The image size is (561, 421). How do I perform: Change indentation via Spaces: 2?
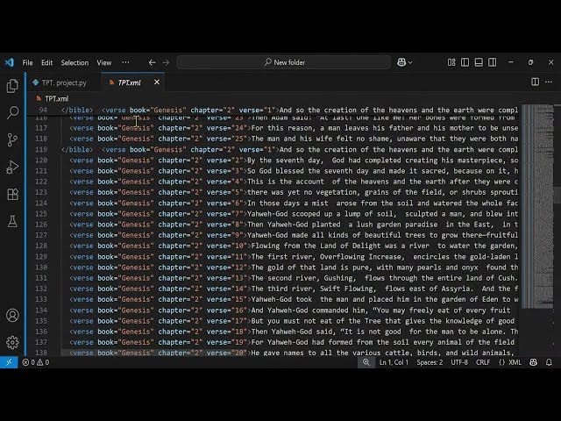[430, 362]
